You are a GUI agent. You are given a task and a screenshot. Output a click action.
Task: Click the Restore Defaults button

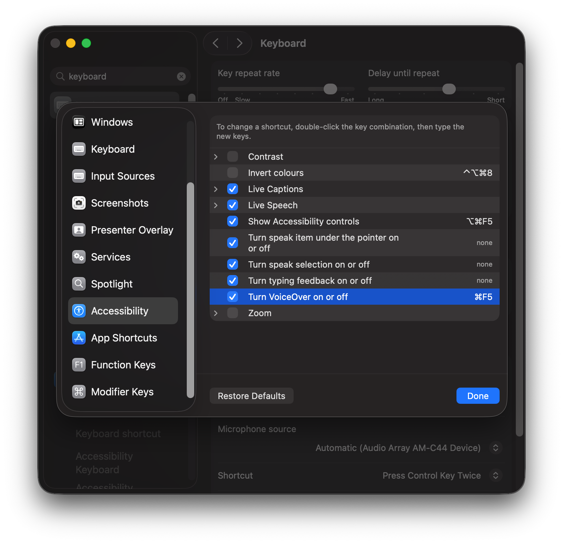point(251,396)
